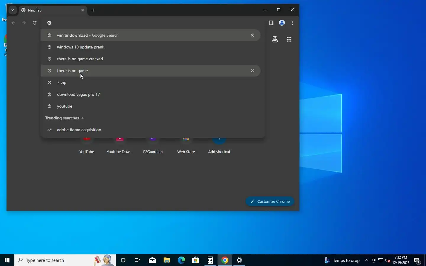Select 'windows 10 update prank' suggestion
The width and height of the screenshot is (426, 266).
(x=150, y=47)
